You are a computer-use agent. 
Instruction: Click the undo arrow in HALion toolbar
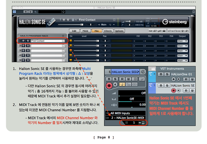click(170, 31)
